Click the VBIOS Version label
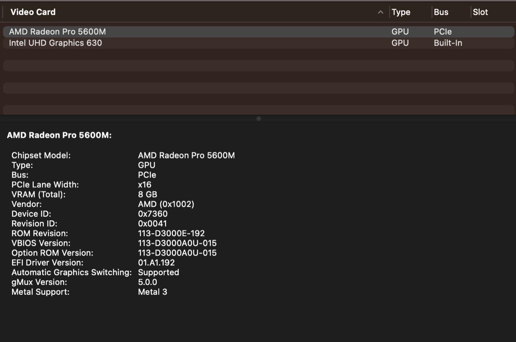This screenshot has width=516, height=342. coord(41,243)
